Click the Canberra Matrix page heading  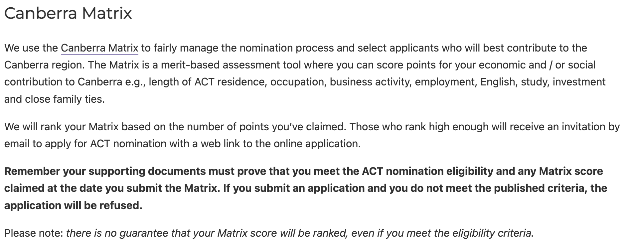pos(68,14)
